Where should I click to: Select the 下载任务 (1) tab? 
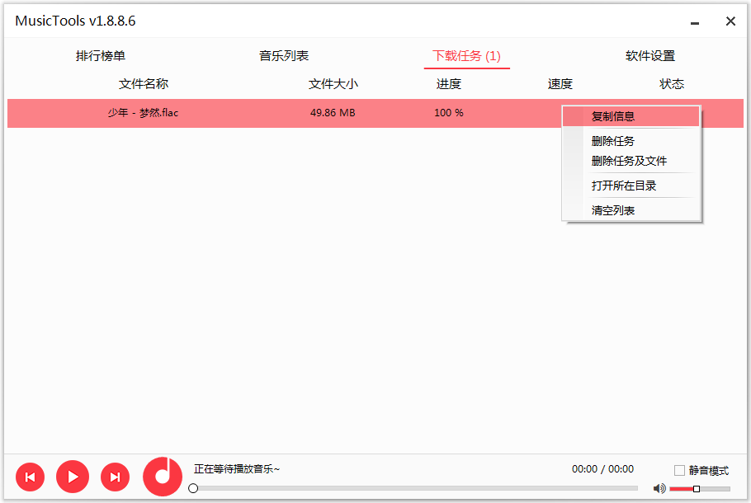coord(466,56)
